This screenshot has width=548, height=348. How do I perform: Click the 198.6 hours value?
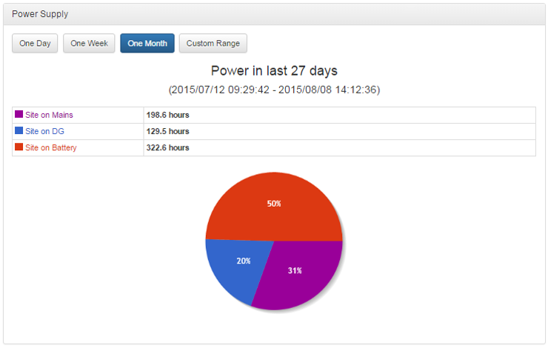tap(168, 115)
